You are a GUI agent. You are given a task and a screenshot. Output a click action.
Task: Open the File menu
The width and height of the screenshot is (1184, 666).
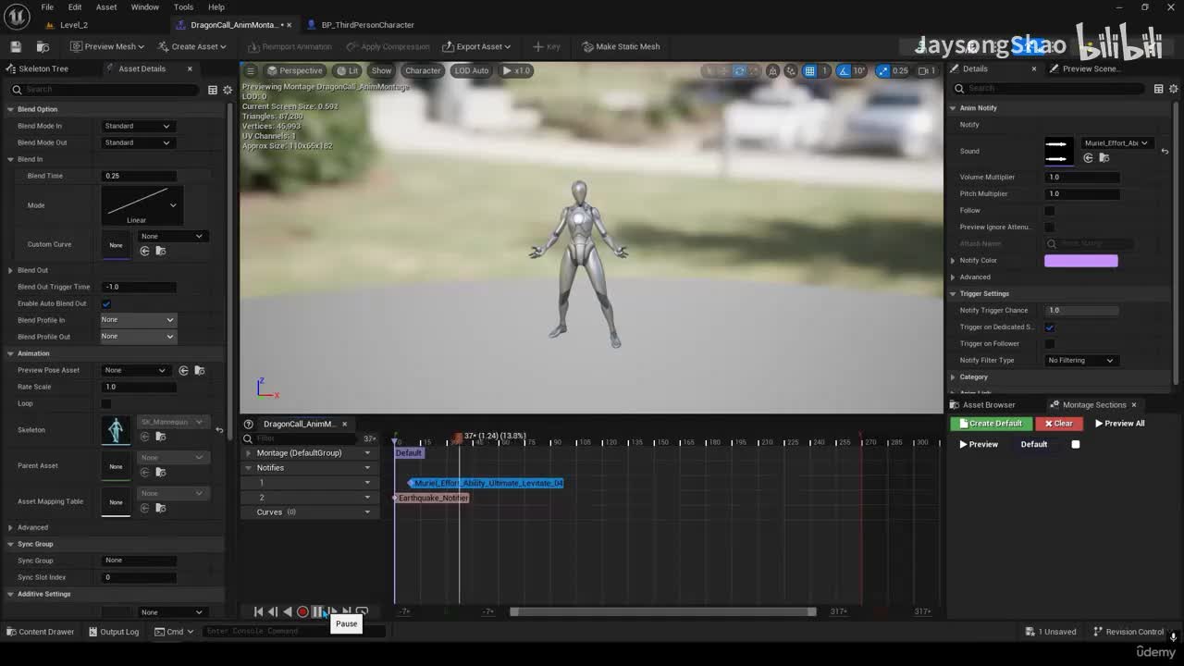47,7
